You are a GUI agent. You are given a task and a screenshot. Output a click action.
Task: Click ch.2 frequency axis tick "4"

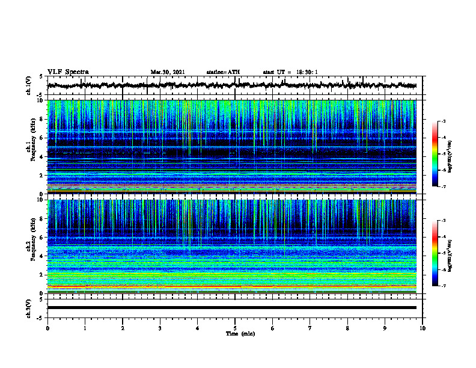click(x=41, y=256)
